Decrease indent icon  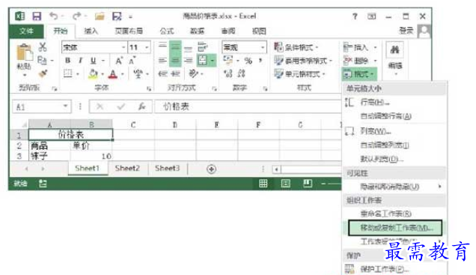(162, 73)
